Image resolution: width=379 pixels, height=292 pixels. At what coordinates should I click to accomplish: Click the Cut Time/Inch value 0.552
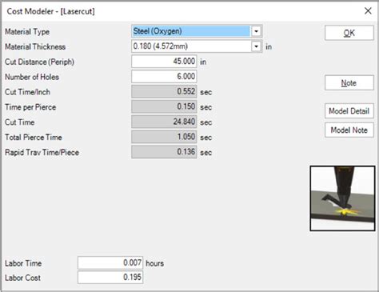pos(164,92)
